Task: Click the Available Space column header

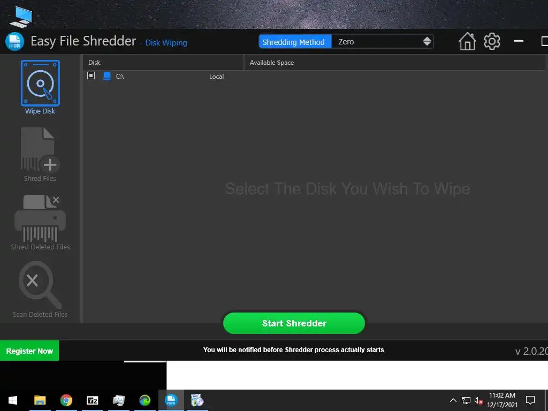Action: pos(394,63)
